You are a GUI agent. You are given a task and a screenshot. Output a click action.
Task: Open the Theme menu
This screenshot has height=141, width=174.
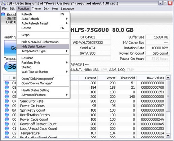tap(36, 9)
